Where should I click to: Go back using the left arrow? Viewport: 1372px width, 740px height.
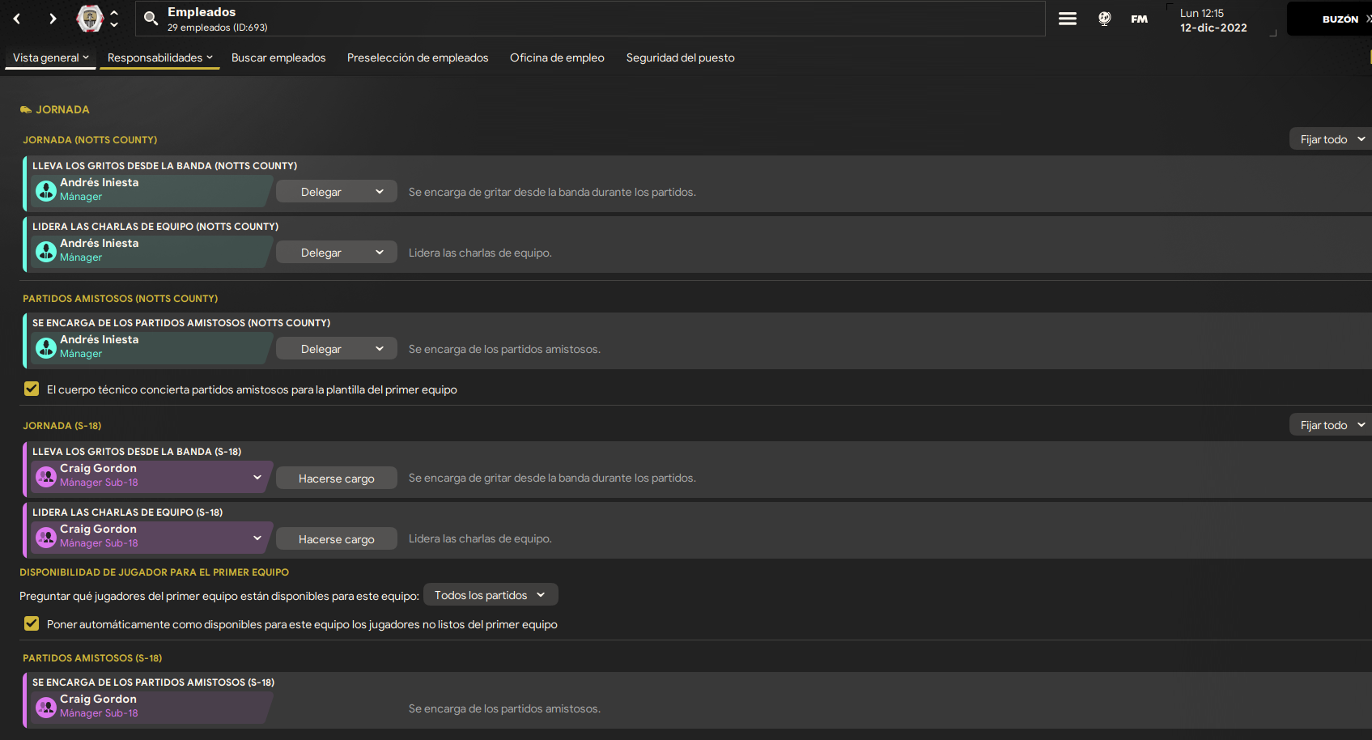tap(17, 19)
